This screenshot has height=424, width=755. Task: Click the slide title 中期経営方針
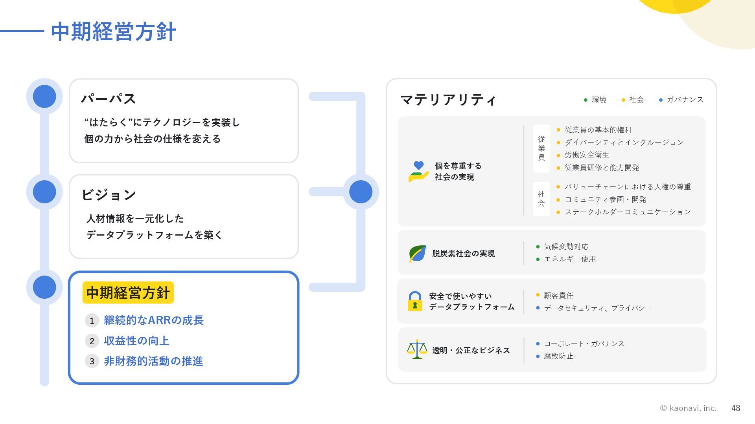pyautogui.click(x=113, y=31)
